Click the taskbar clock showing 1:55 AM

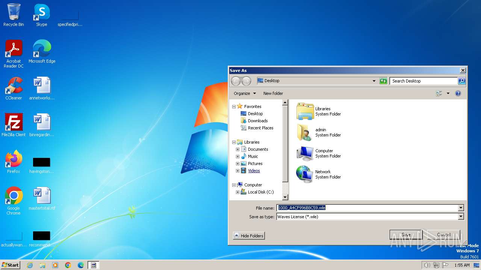(x=462, y=265)
